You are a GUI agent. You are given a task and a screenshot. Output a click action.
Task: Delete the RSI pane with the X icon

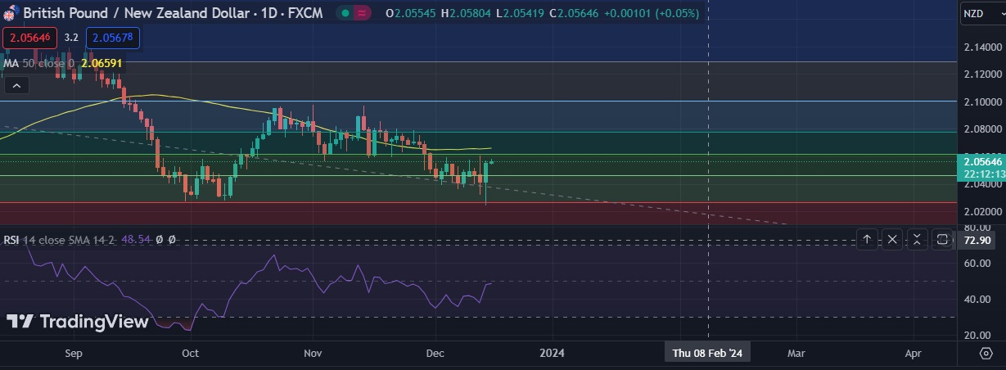(x=892, y=239)
